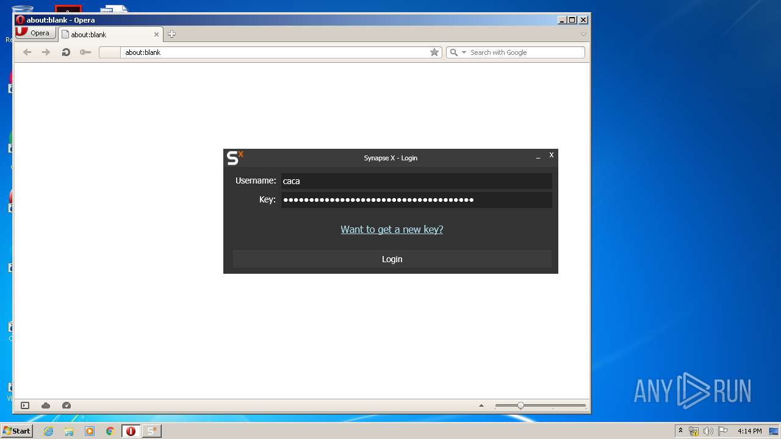Toggle the Opera panels button
The image size is (781, 439).
click(x=25, y=405)
